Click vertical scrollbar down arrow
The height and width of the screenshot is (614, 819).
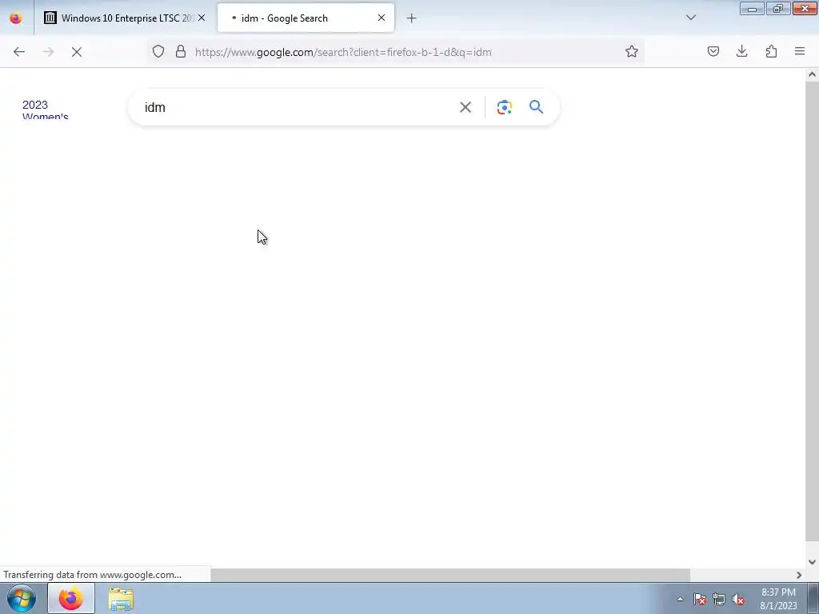(x=812, y=562)
